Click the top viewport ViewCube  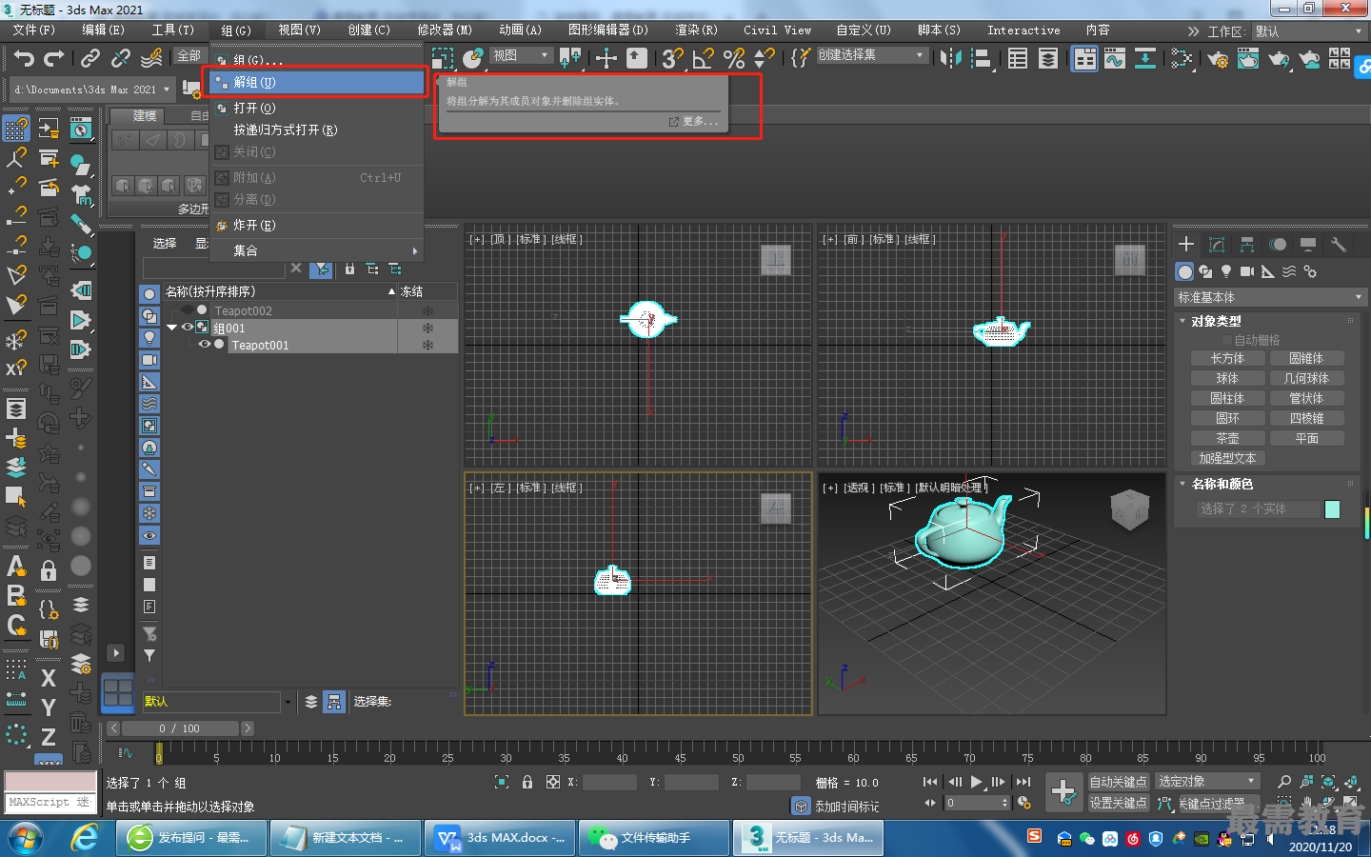click(776, 260)
